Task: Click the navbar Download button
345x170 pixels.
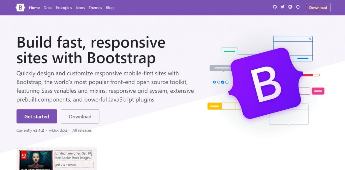Action: [x=318, y=7]
